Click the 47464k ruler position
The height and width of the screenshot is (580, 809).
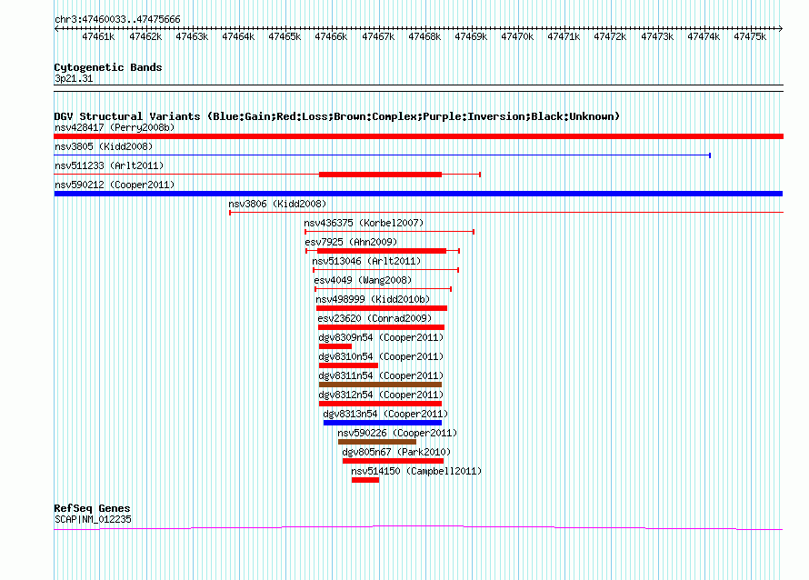click(238, 36)
